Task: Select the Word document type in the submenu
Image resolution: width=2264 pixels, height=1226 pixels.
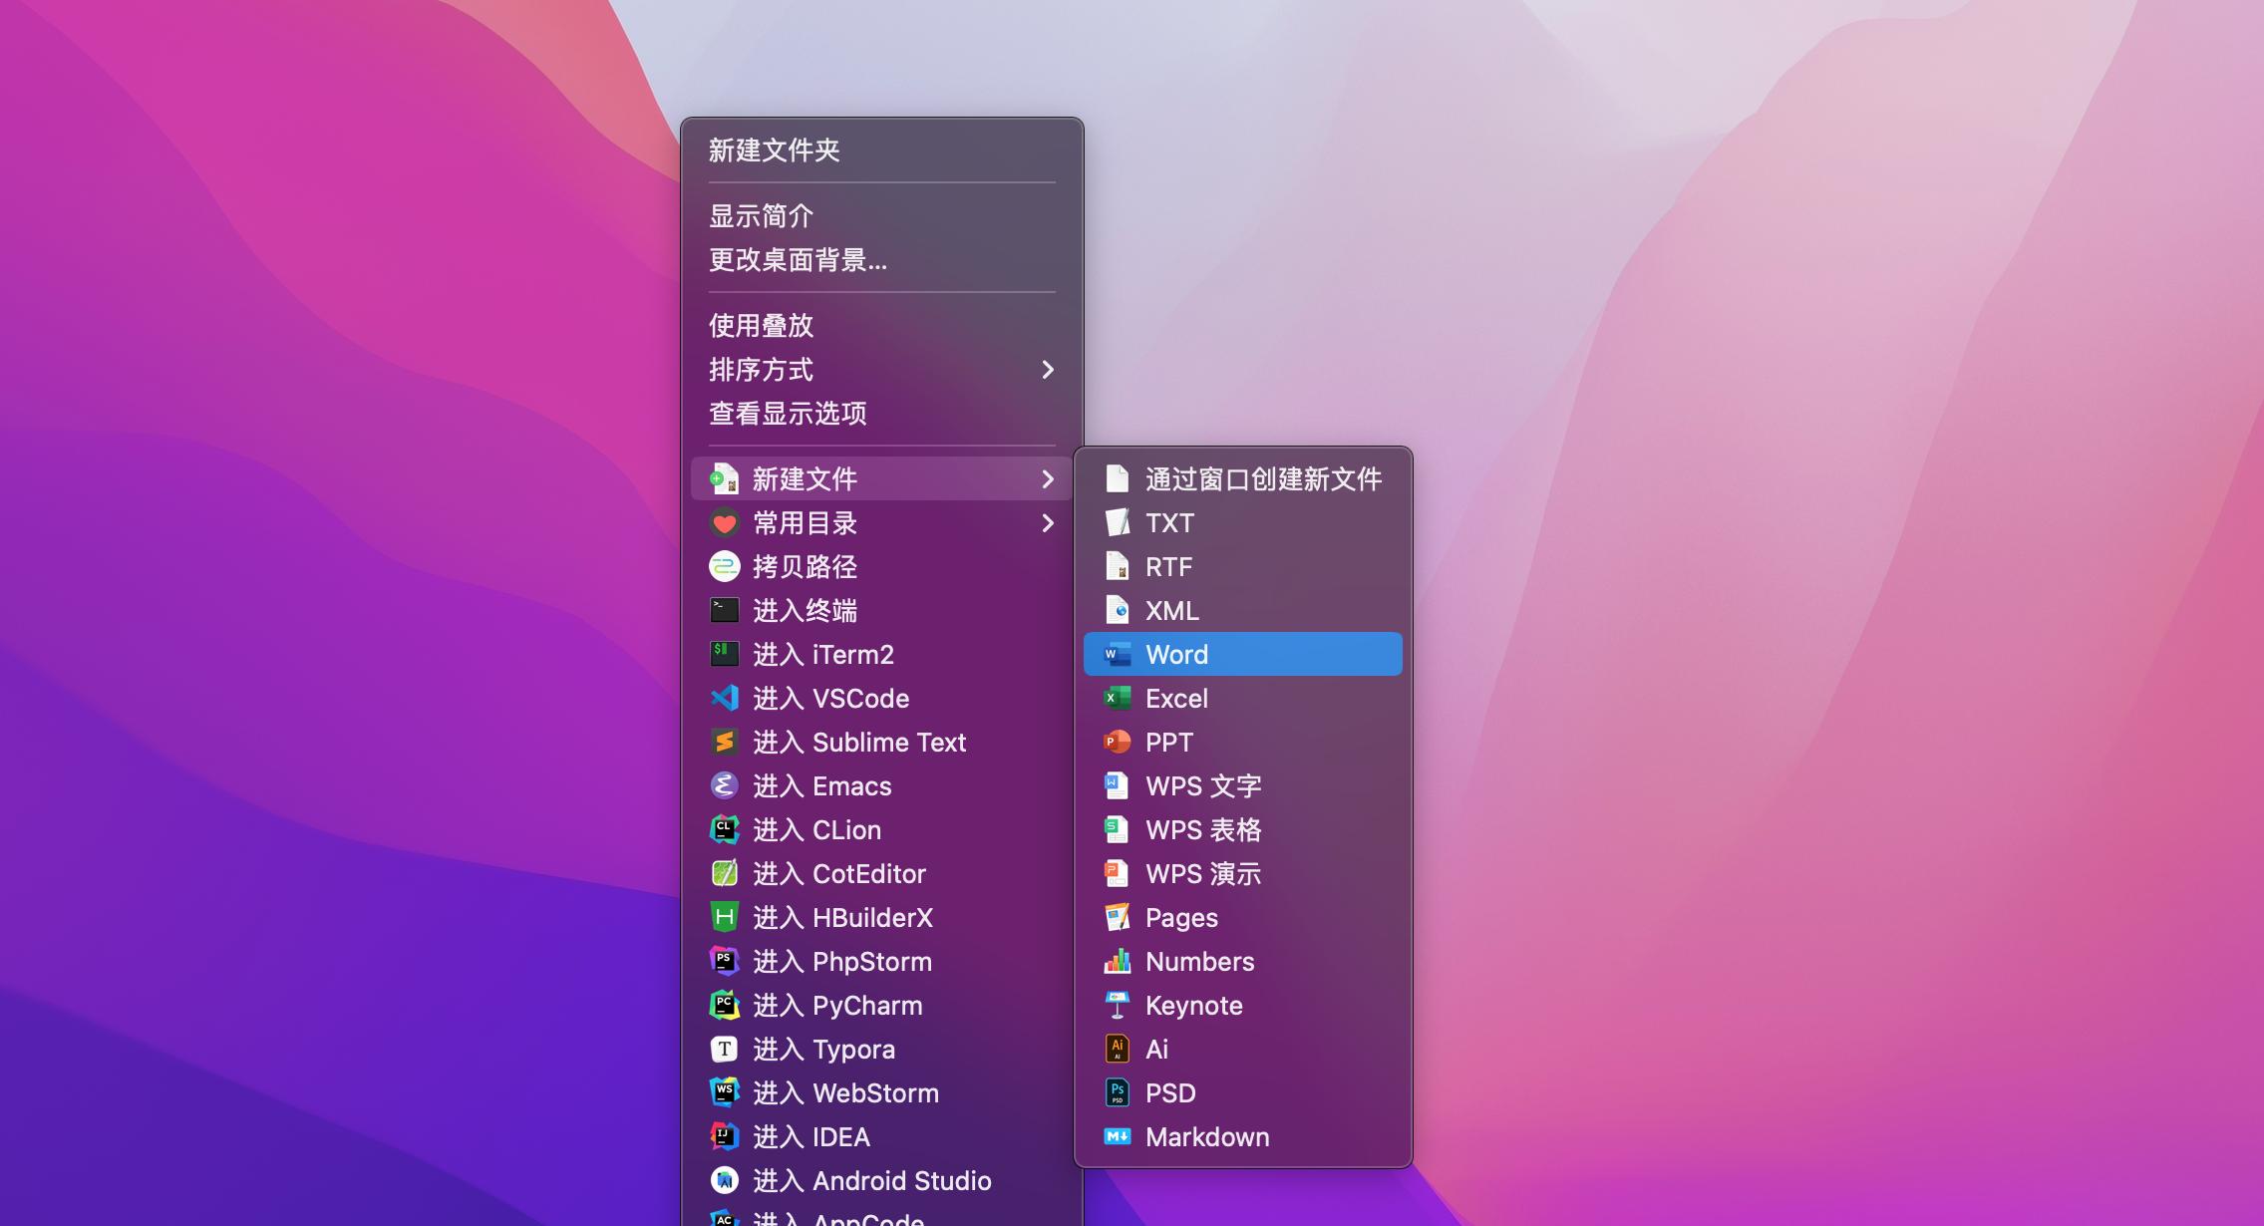Action: (x=1177, y=654)
